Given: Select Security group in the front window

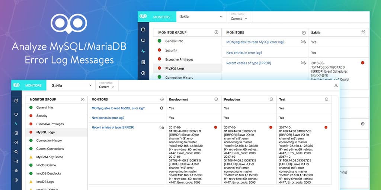Looking at the screenshot, I should click(57, 116).
